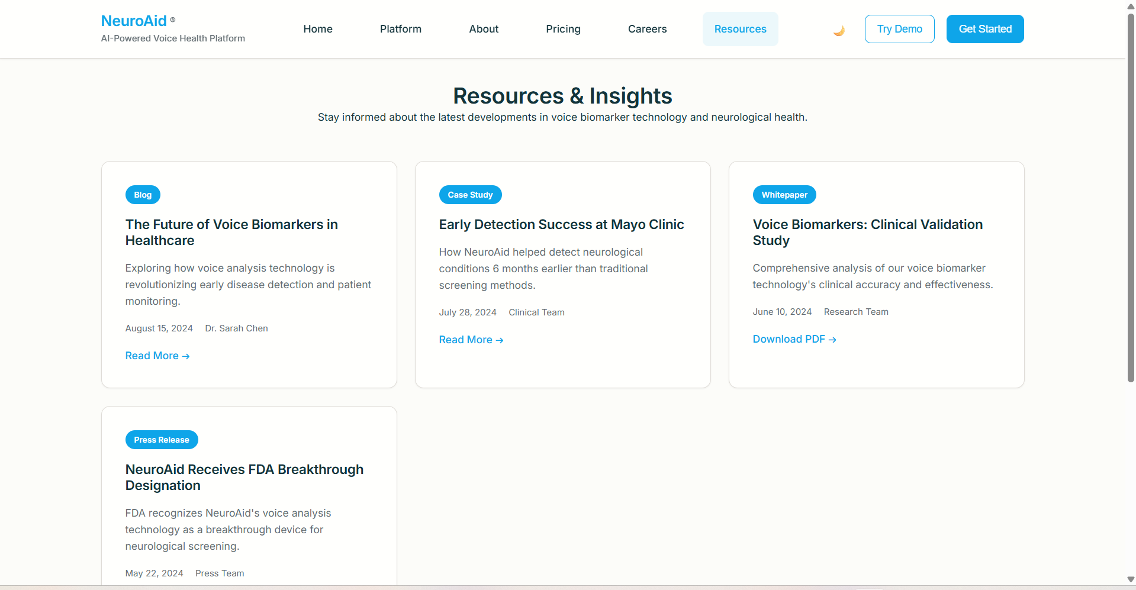Screen dimensions: 1136x590
Task: Read More on Mayo Clinic case study
Action: 471,340
